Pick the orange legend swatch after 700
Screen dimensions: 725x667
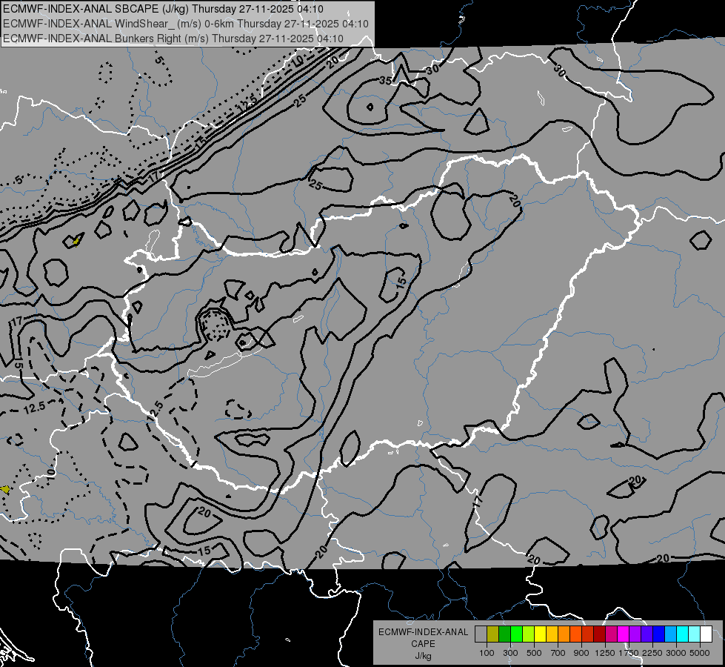click(x=564, y=634)
